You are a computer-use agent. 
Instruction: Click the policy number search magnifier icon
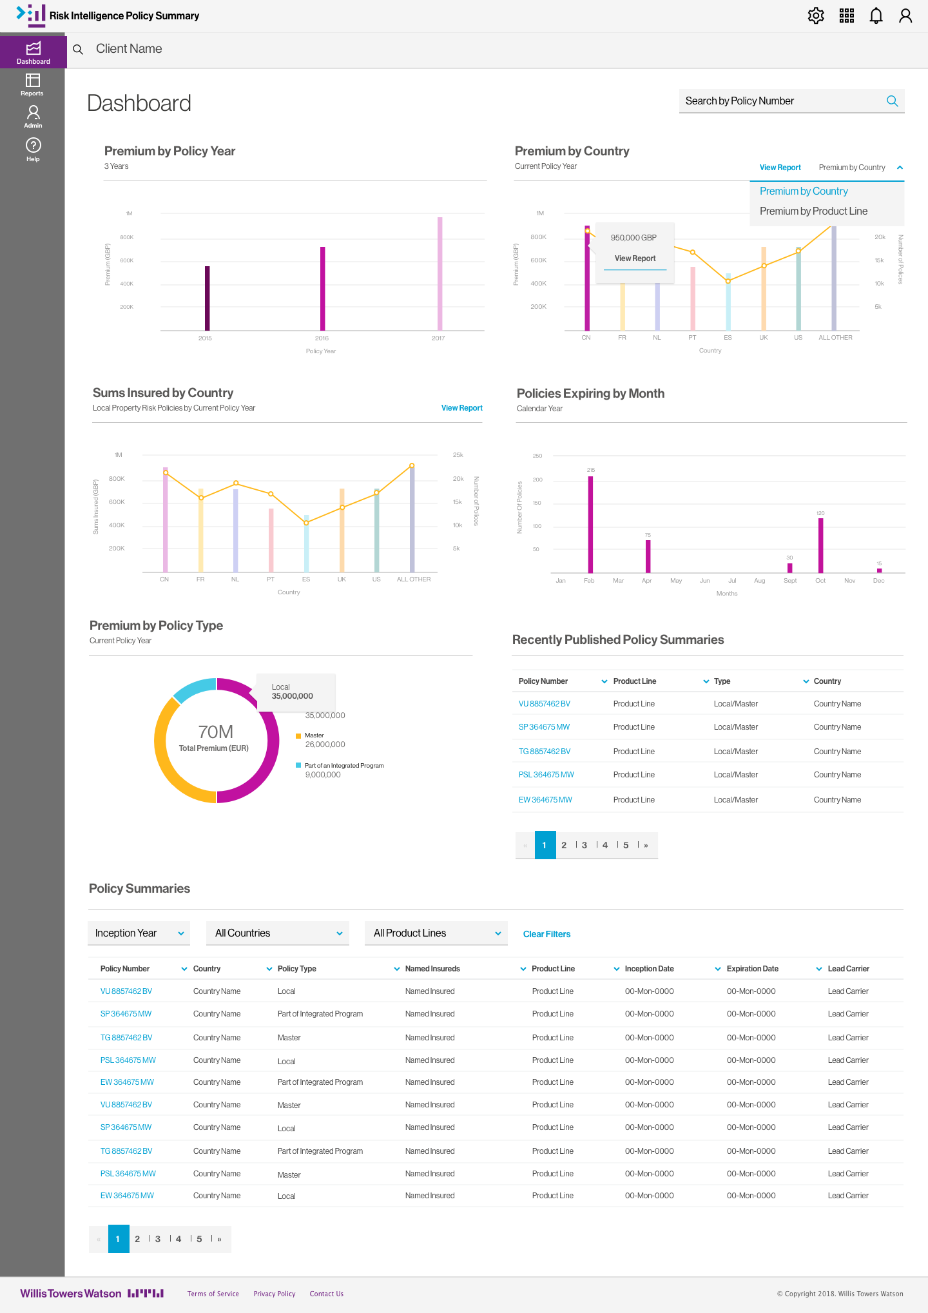(893, 101)
